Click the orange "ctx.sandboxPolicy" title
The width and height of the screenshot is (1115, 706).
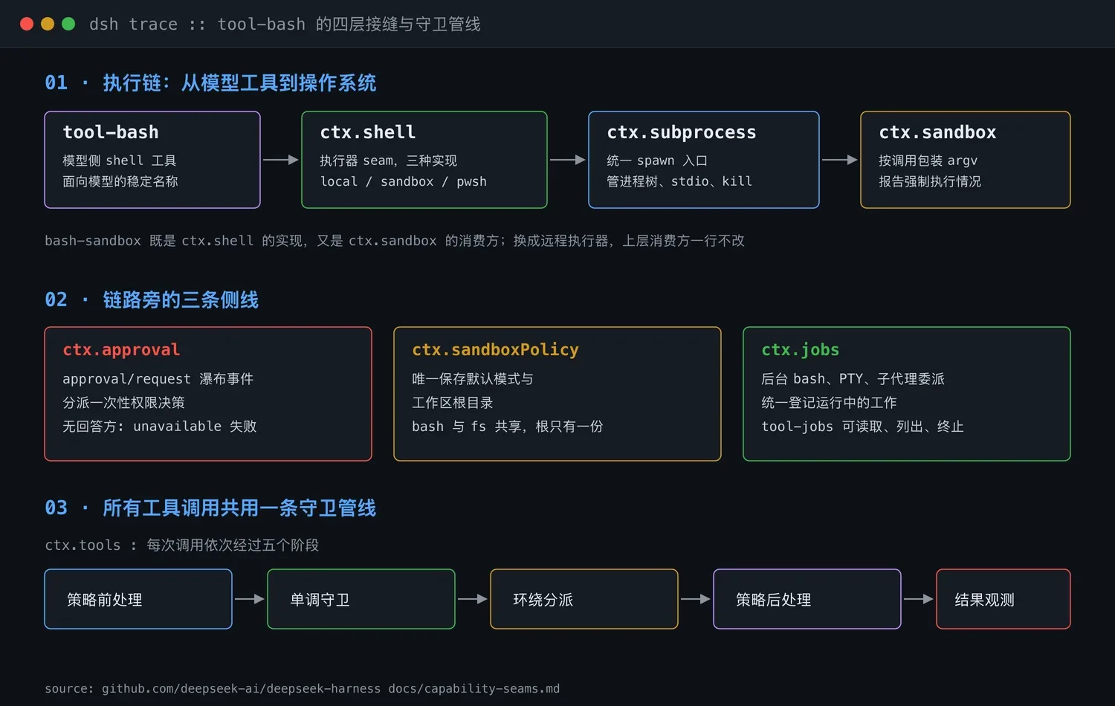tap(496, 350)
